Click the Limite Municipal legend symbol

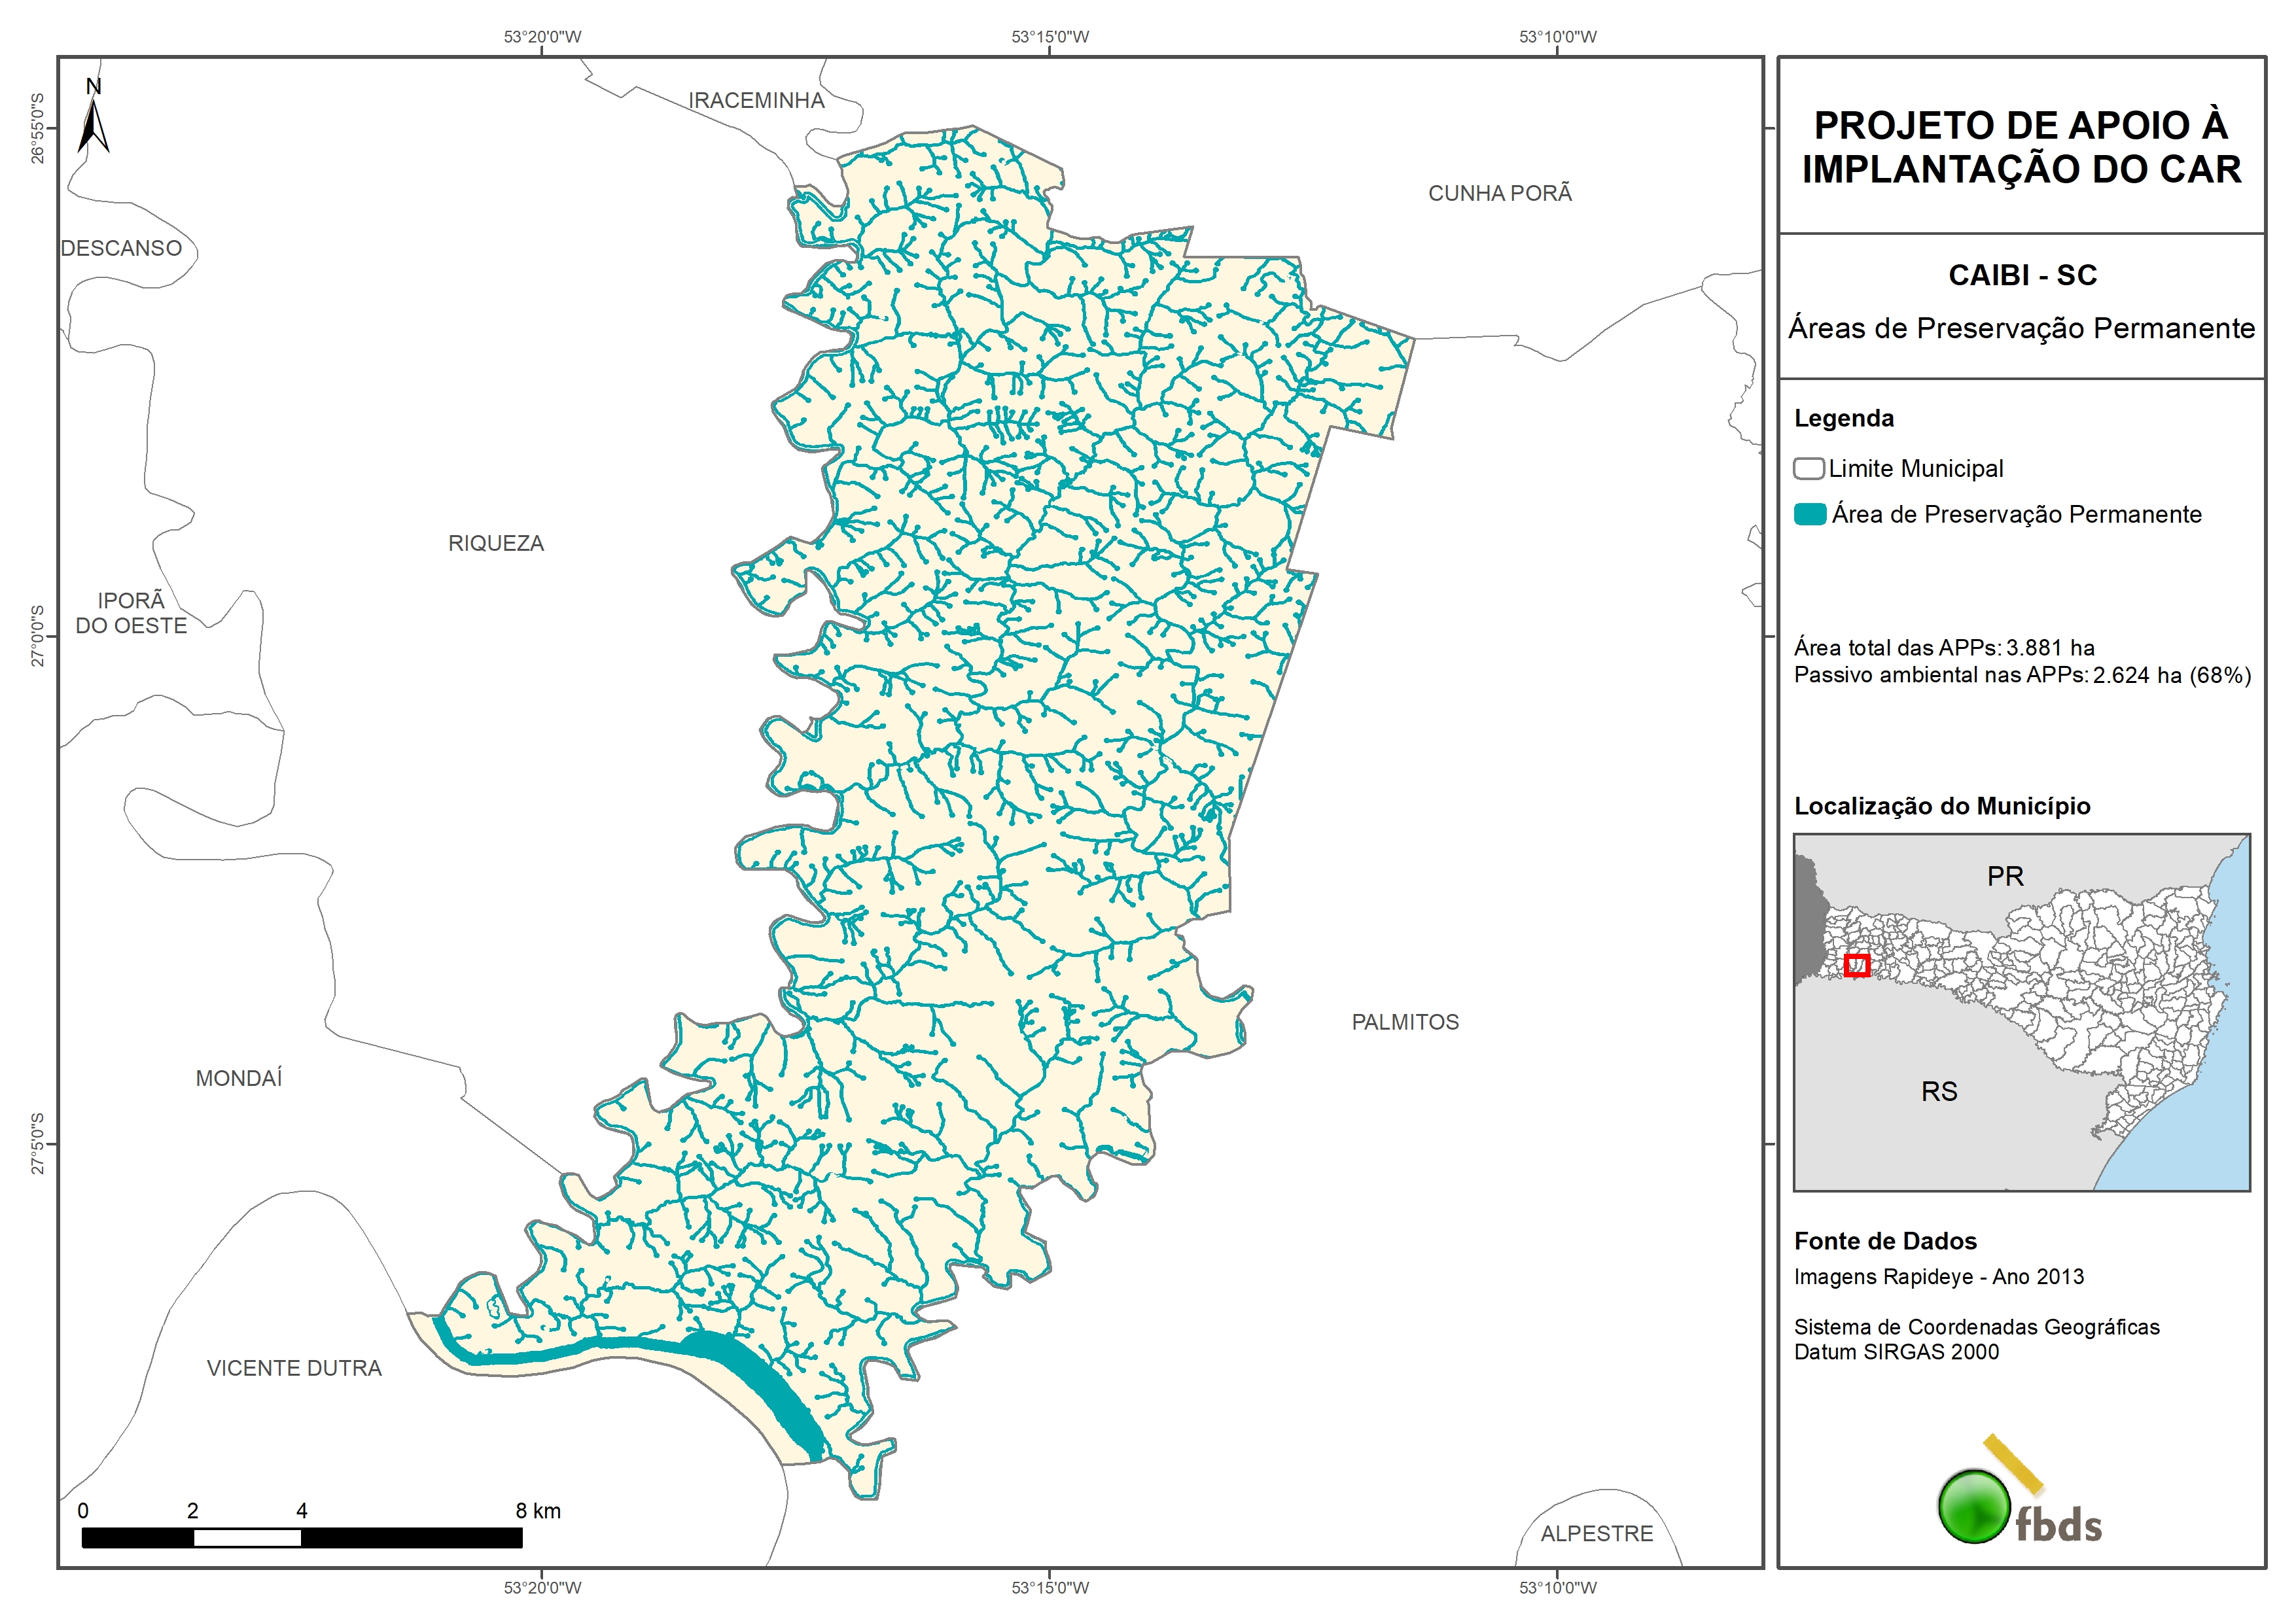tap(1808, 468)
